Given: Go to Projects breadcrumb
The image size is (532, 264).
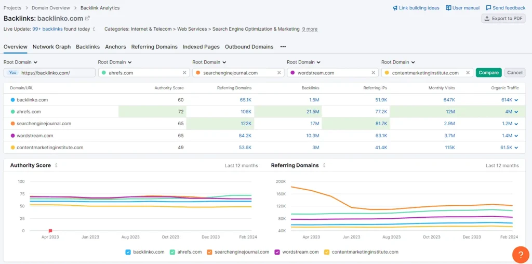Looking at the screenshot, I should click(12, 8).
